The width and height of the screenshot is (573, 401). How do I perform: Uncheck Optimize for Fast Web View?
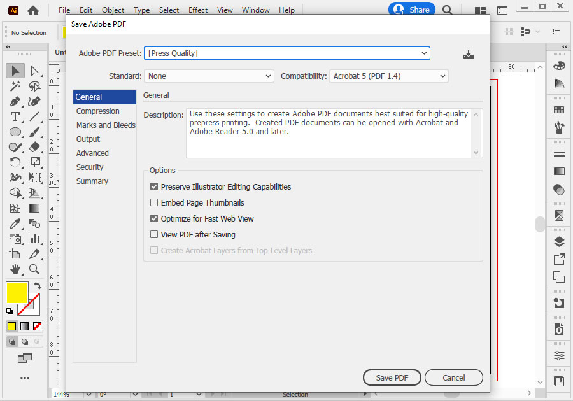pos(154,218)
